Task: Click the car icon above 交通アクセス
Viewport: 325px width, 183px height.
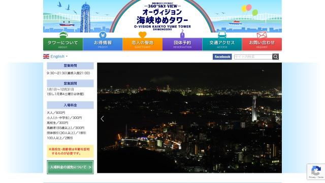Action: pyautogui.click(x=222, y=35)
